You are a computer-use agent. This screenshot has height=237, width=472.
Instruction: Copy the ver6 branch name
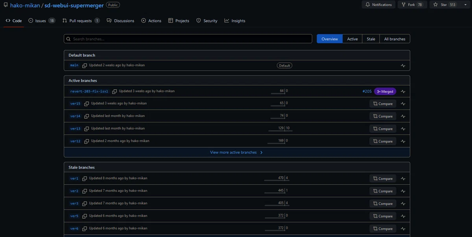(85, 229)
